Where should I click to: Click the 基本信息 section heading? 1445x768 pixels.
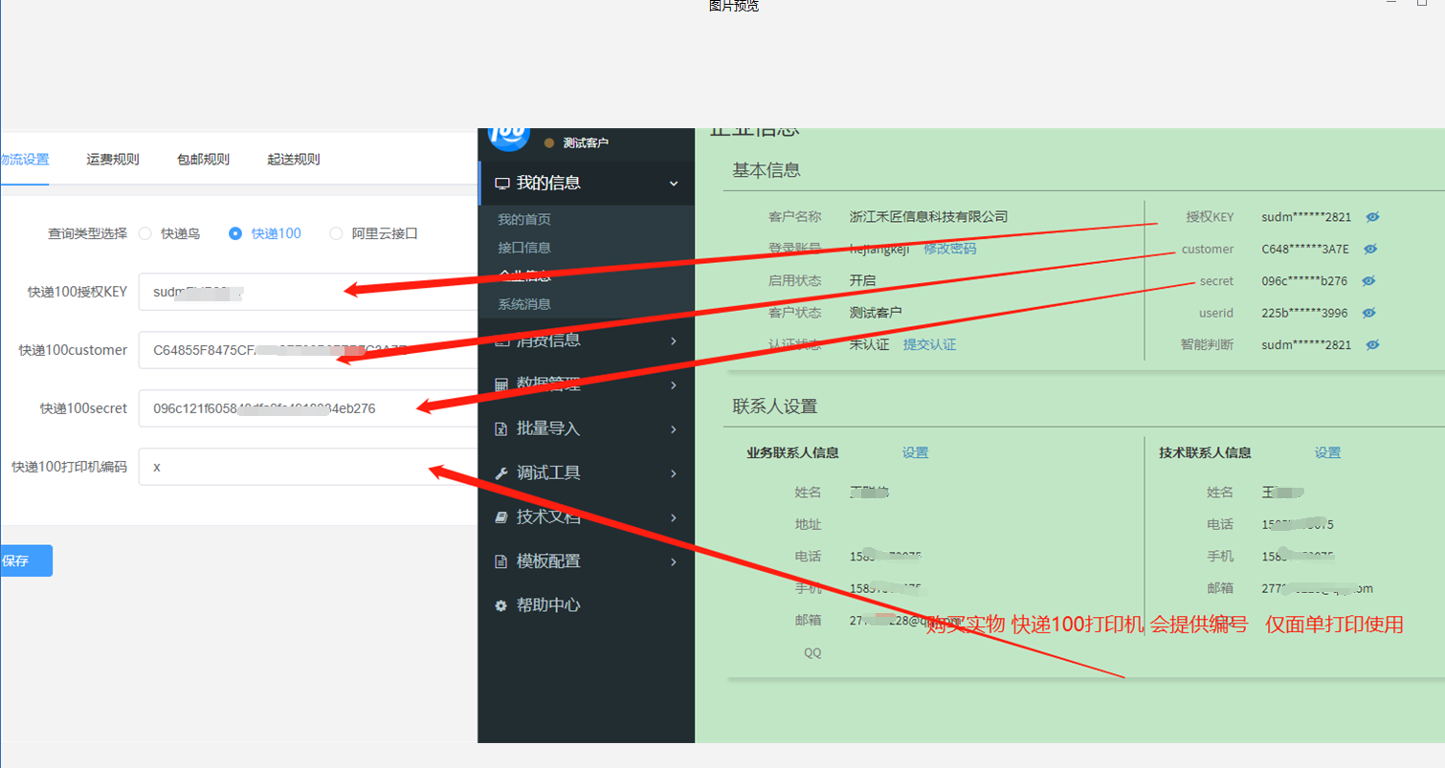(767, 170)
